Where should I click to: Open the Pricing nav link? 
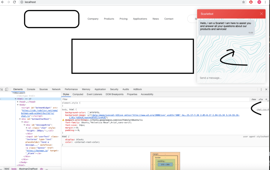click(124, 19)
